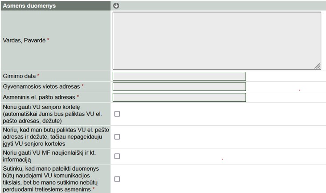Click the VU MF naujienlaiškį label text
326x193 pixels.
[x=49, y=153]
